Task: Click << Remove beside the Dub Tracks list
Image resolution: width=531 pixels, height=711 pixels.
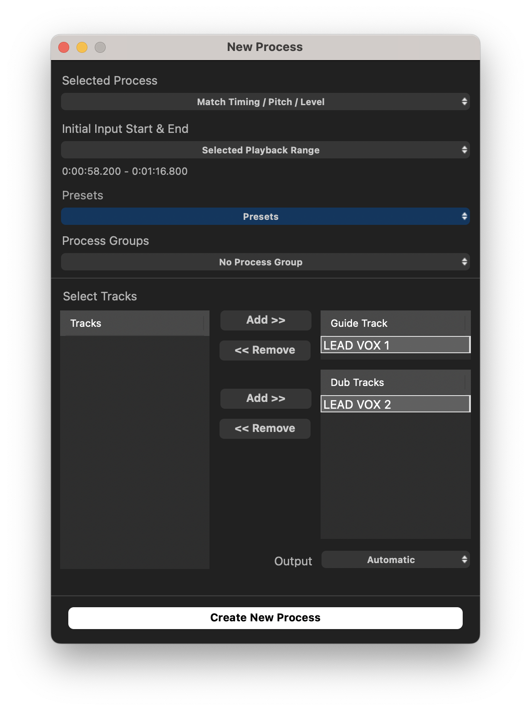Action: click(x=265, y=428)
